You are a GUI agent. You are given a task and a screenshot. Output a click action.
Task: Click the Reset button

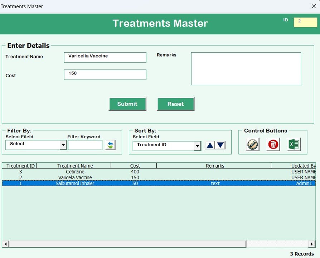175,104
